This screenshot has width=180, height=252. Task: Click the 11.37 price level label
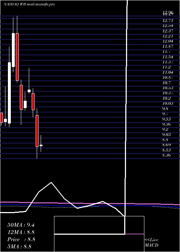pyautogui.click(x=168, y=62)
